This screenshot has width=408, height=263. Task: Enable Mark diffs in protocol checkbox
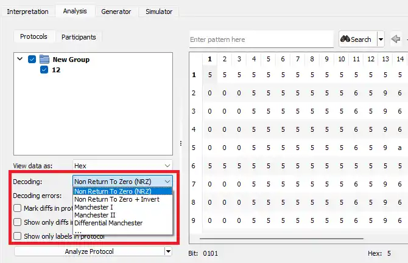tap(18, 208)
